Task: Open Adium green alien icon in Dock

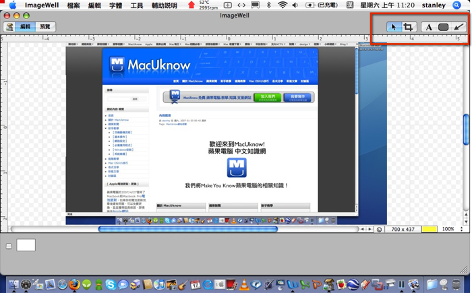Action: (87, 284)
